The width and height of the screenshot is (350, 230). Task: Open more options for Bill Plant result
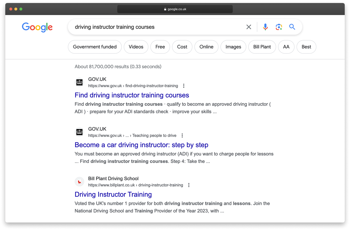click(189, 185)
